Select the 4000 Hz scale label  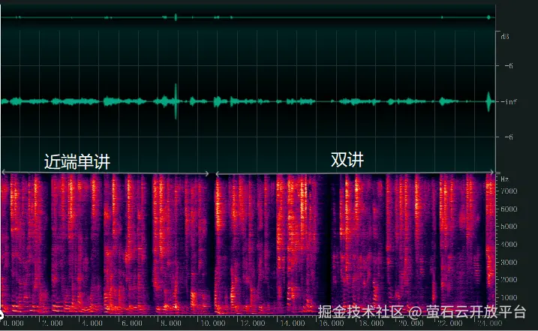[x=509, y=245]
